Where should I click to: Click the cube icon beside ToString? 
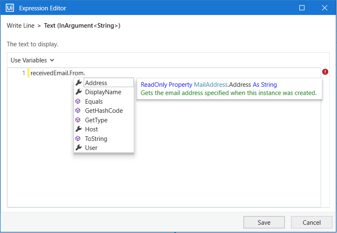click(x=78, y=138)
